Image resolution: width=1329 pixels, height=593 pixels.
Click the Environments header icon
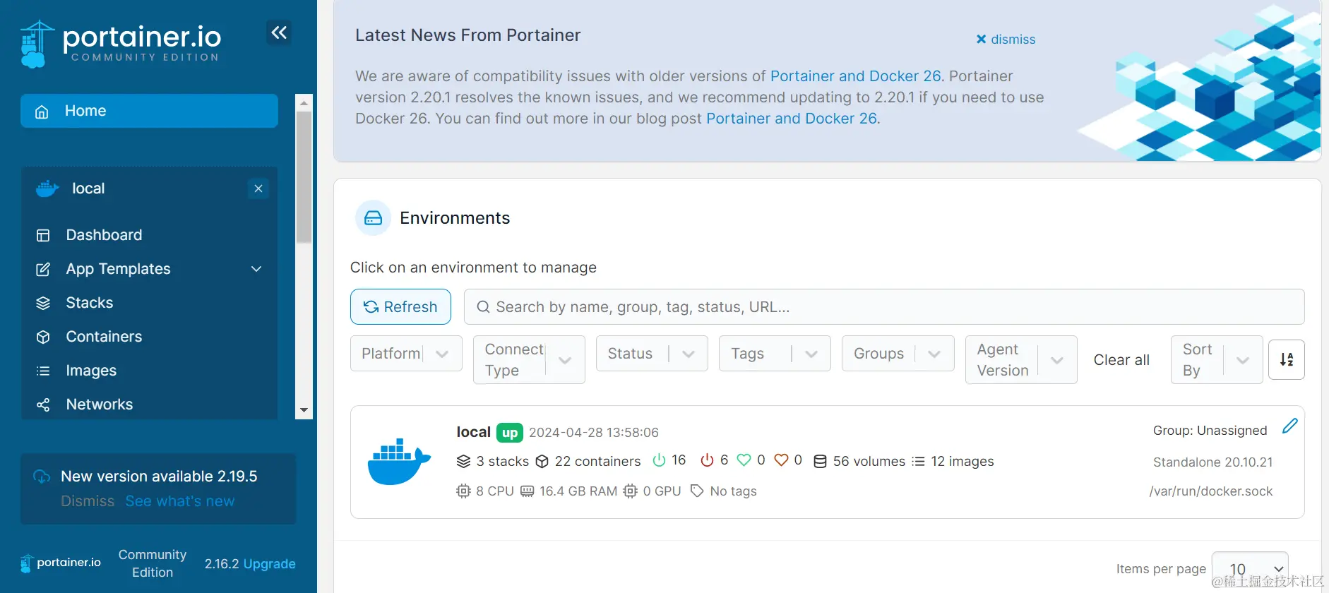coord(373,218)
